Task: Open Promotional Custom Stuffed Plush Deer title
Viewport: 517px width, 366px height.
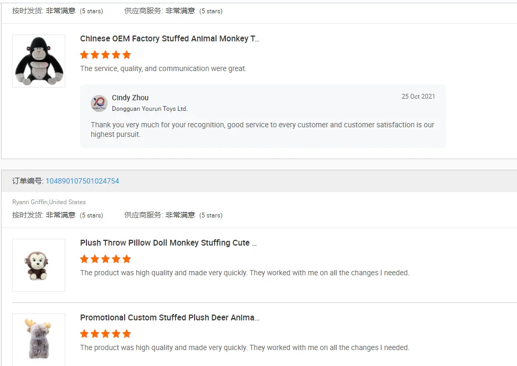Action: point(170,318)
